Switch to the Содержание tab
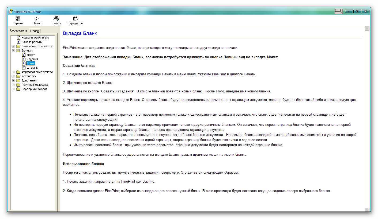Screen dimensions: 378x219 (x=19, y=30)
